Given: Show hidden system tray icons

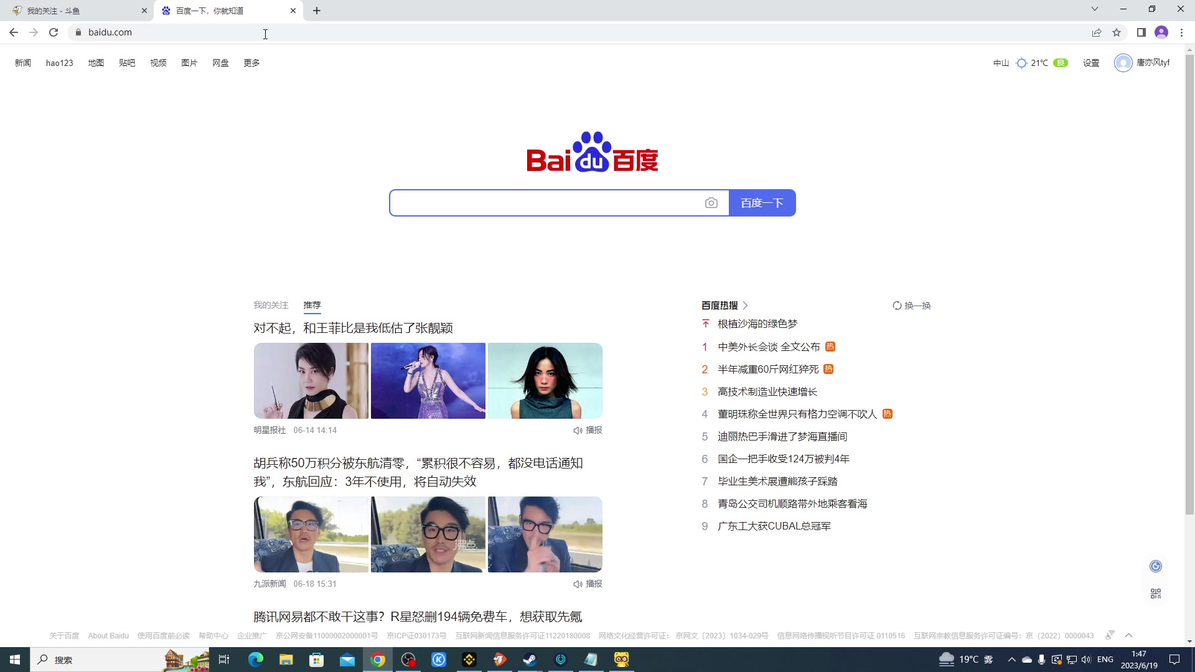Looking at the screenshot, I should 1011,660.
